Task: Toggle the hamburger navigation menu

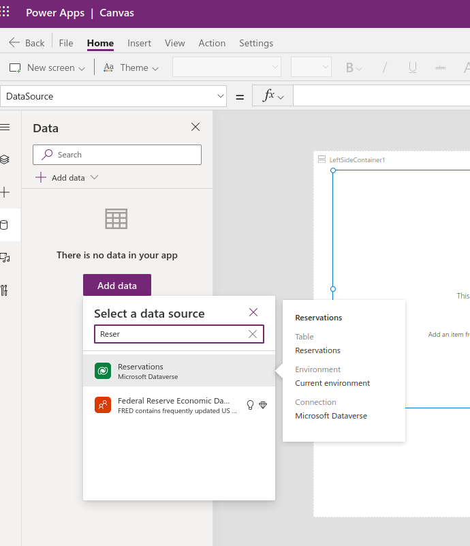Action: (5, 127)
